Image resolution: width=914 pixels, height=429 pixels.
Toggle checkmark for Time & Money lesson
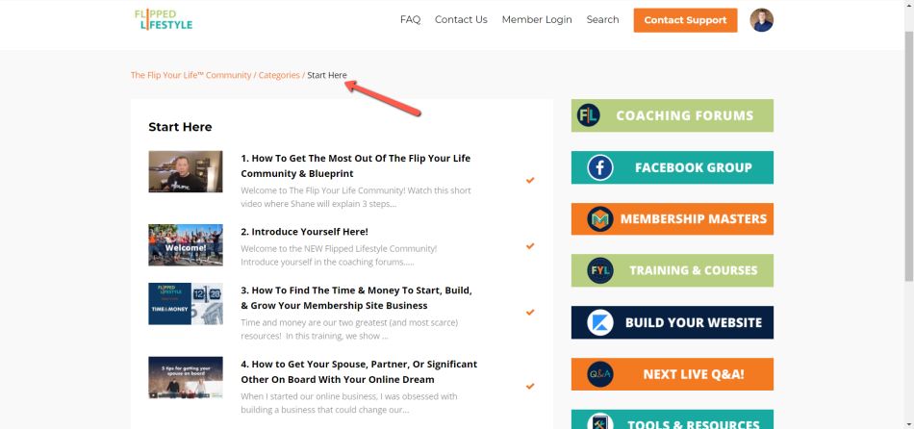point(530,312)
